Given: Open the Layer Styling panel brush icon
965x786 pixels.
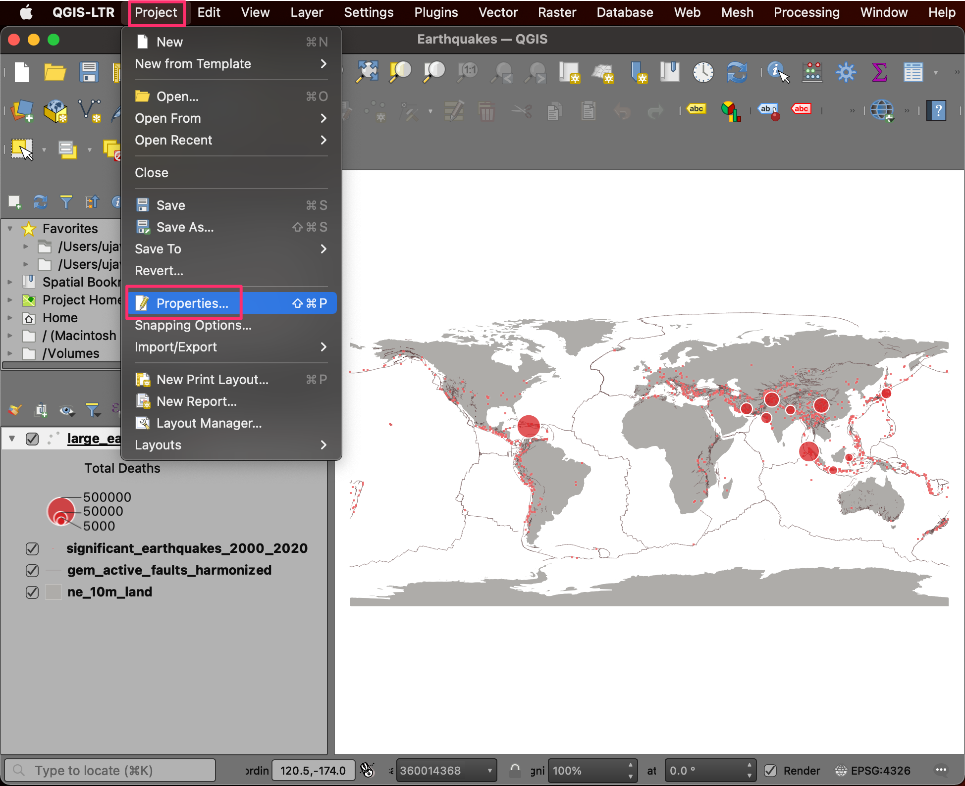Looking at the screenshot, I should point(14,410).
